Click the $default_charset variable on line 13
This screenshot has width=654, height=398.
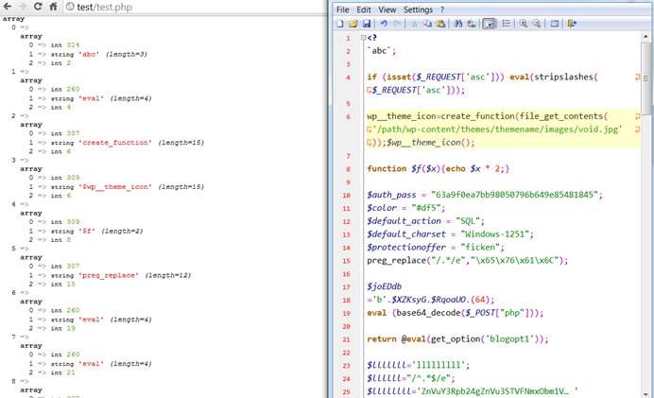(x=406, y=234)
